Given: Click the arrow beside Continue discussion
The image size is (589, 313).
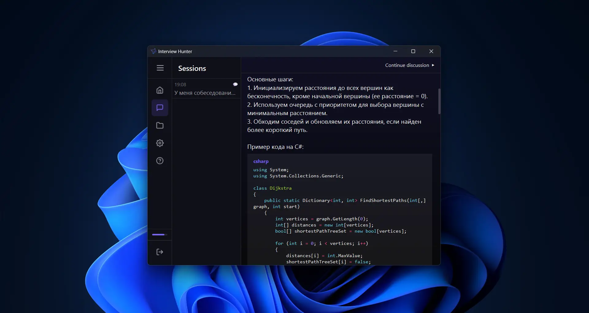Looking at the screenshot, I should tap(433, 65).
